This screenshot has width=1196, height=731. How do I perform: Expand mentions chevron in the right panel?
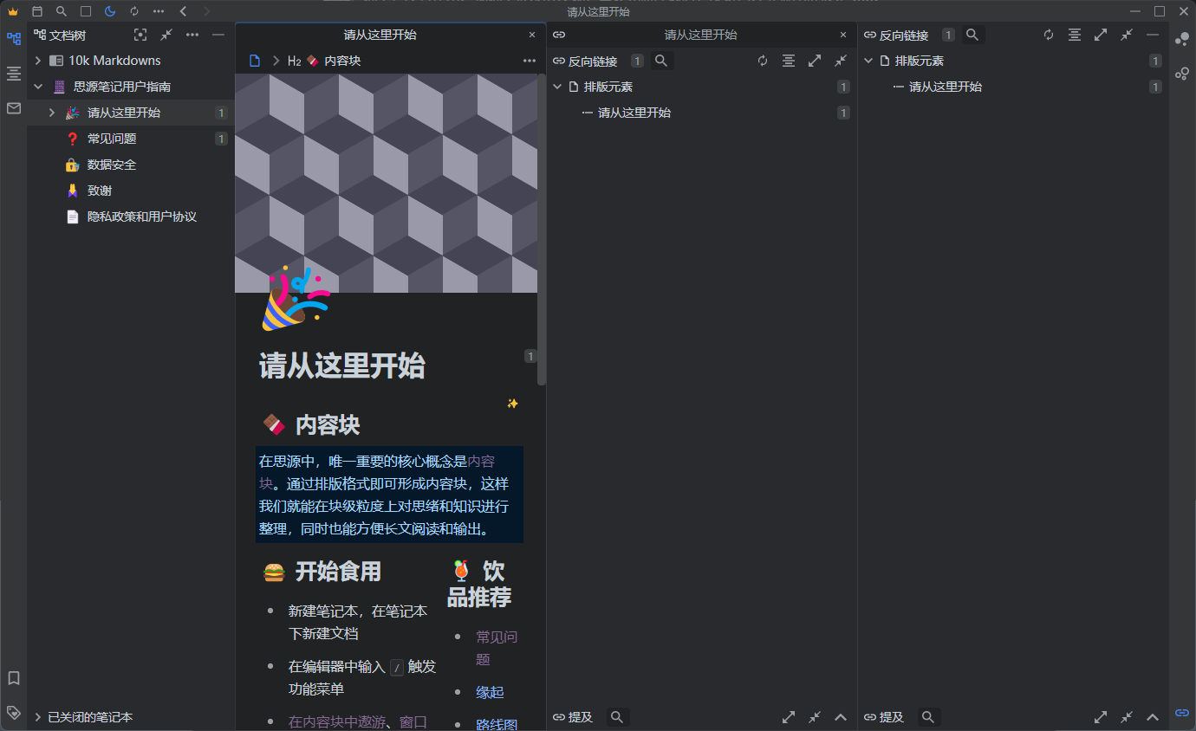[x=1152, y=717]
